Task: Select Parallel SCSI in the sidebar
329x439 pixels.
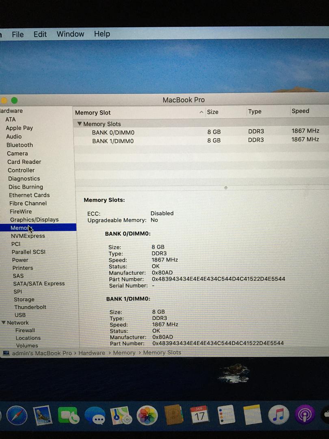Action: click(x=28, y=252)
